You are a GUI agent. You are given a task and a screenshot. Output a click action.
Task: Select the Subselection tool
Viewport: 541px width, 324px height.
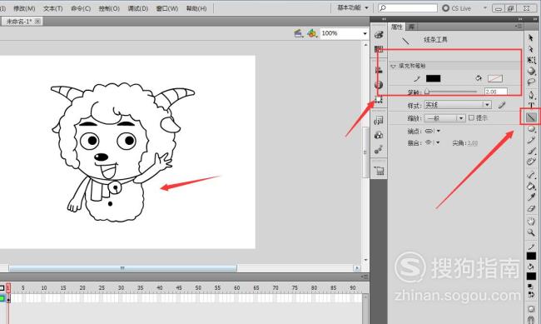pyautogui.click(x=531, y=49)
